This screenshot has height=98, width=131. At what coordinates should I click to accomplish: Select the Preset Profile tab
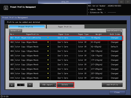27,27
